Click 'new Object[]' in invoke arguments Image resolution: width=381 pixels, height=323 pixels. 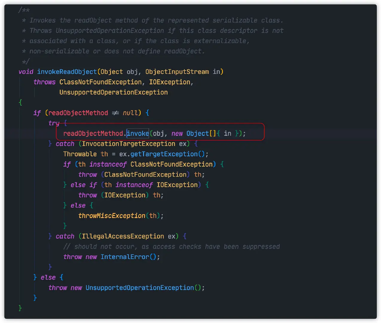click(194, 133)
